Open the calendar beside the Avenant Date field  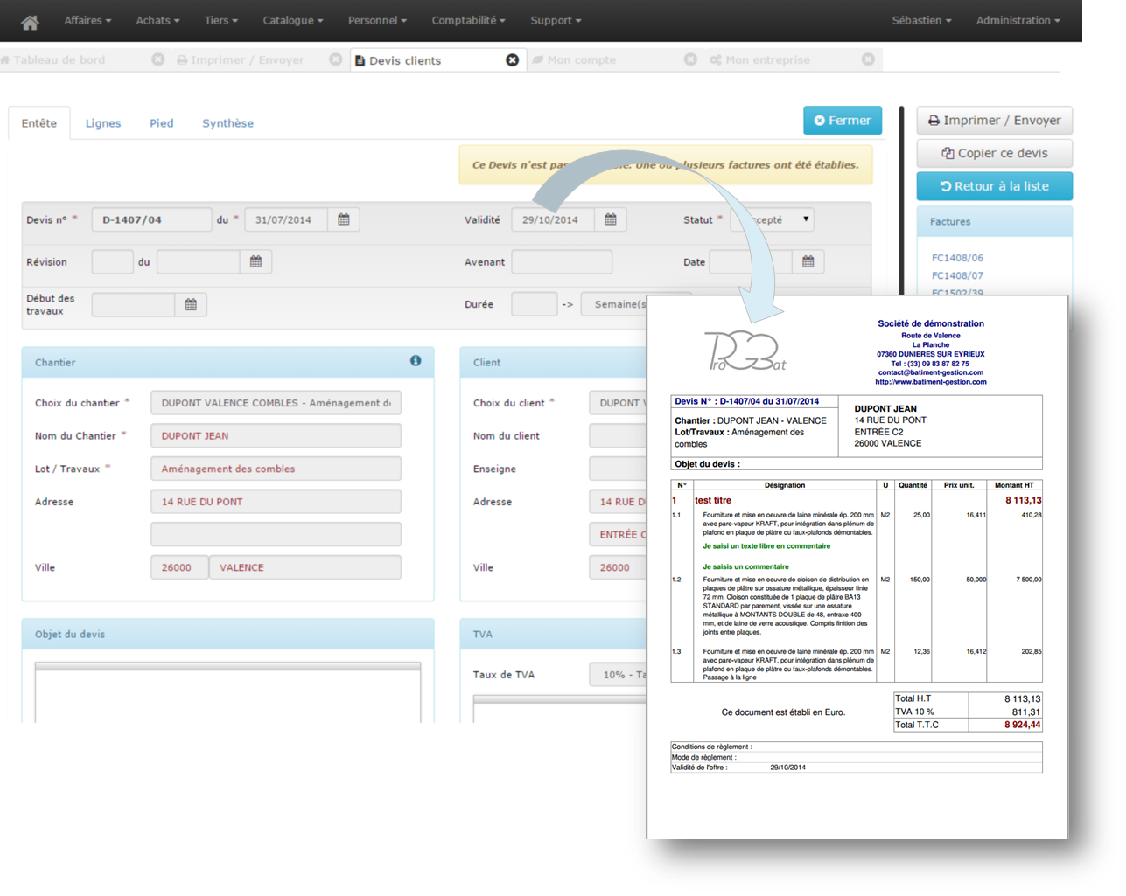[808, 261]
